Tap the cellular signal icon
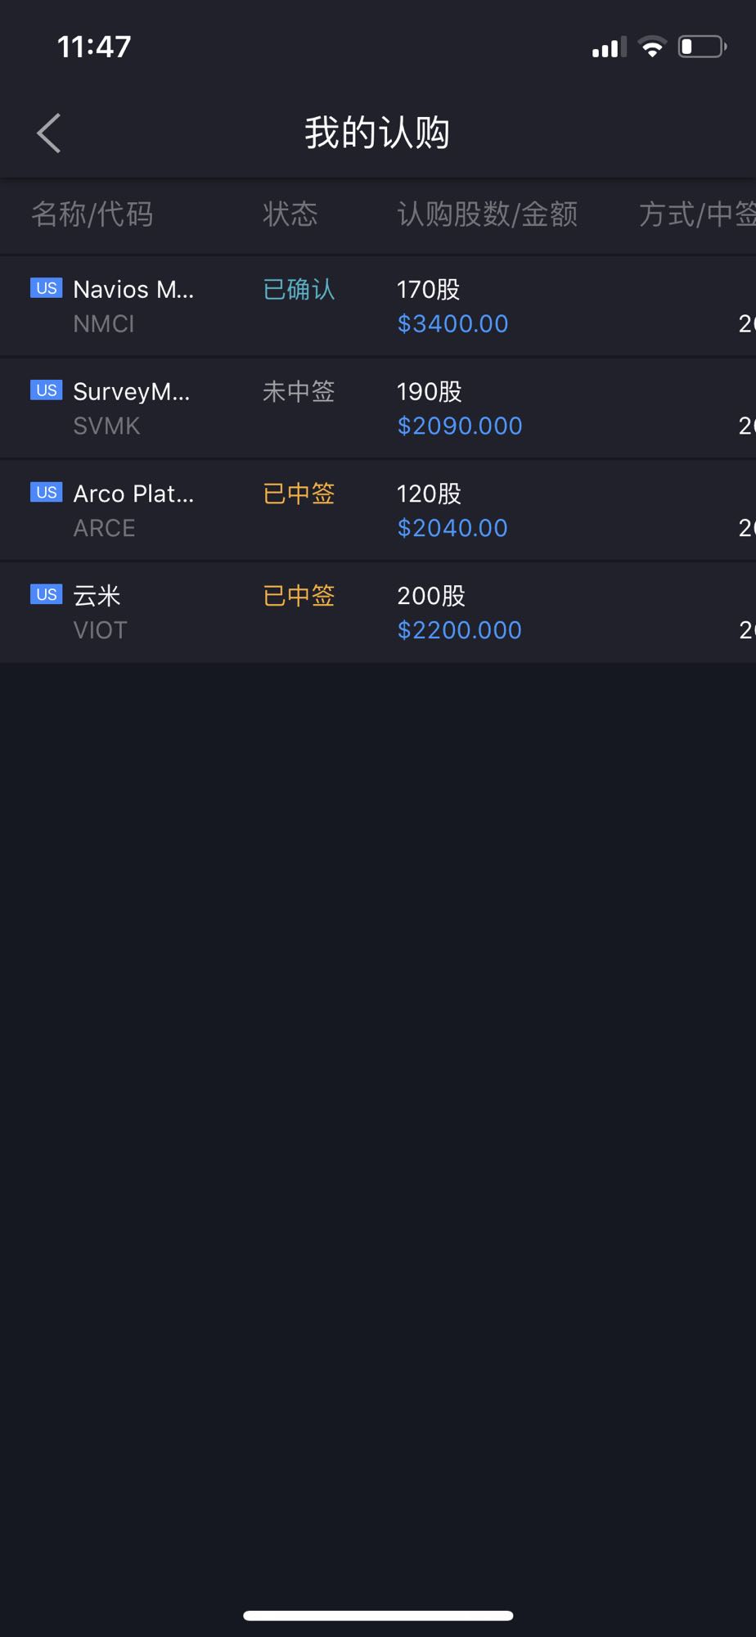This screenshot has height=1637, width=756. click(609, 47)
